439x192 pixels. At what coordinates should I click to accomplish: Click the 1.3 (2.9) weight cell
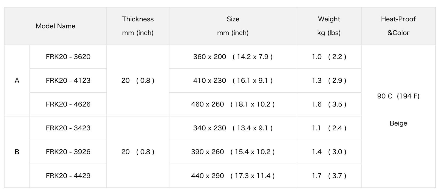coord(329,80)
